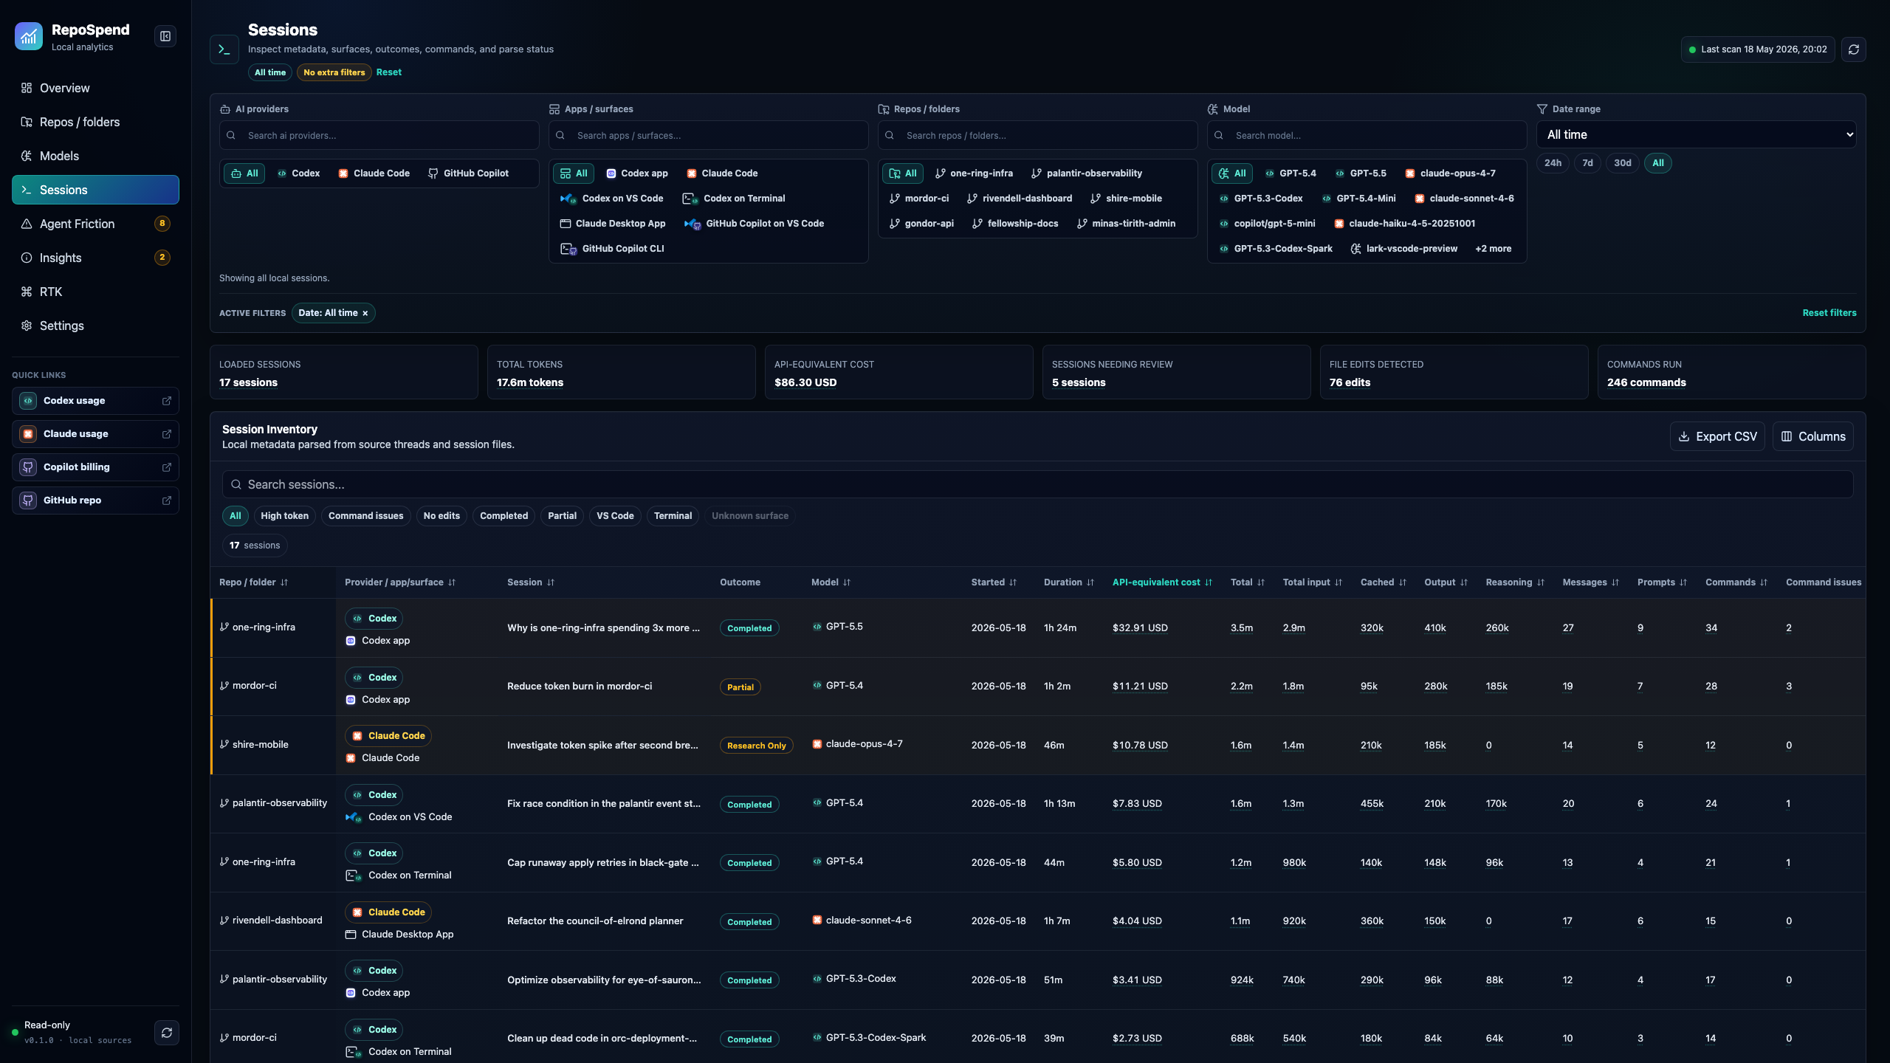
Task: Remove the Date: All time filter chip
Action: pyautogui.click(x=365, y=314)
